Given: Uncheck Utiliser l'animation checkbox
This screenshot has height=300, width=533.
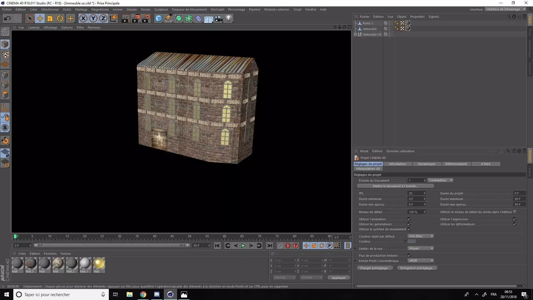Looking at the screenshot, I should click(x=409, y=219).
